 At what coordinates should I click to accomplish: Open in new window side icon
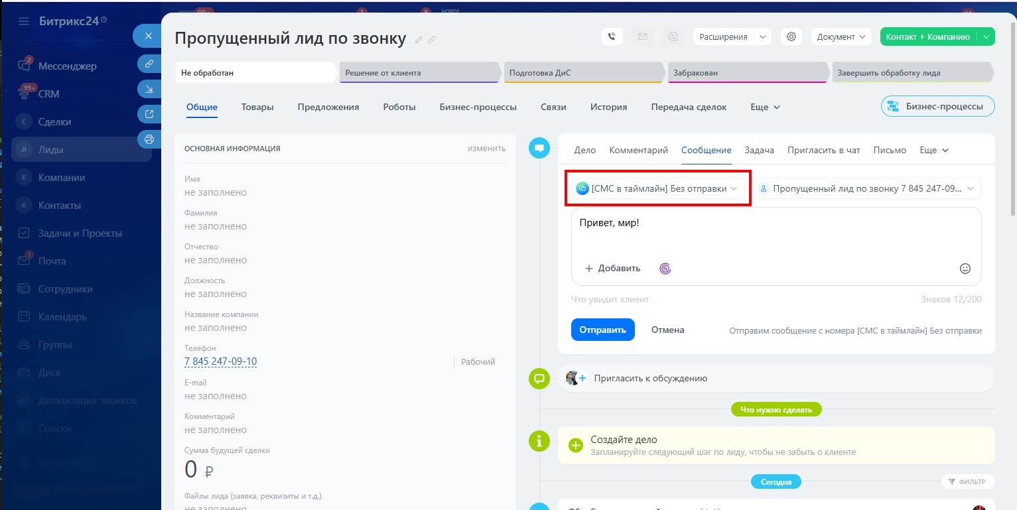(x=149, y=114)
